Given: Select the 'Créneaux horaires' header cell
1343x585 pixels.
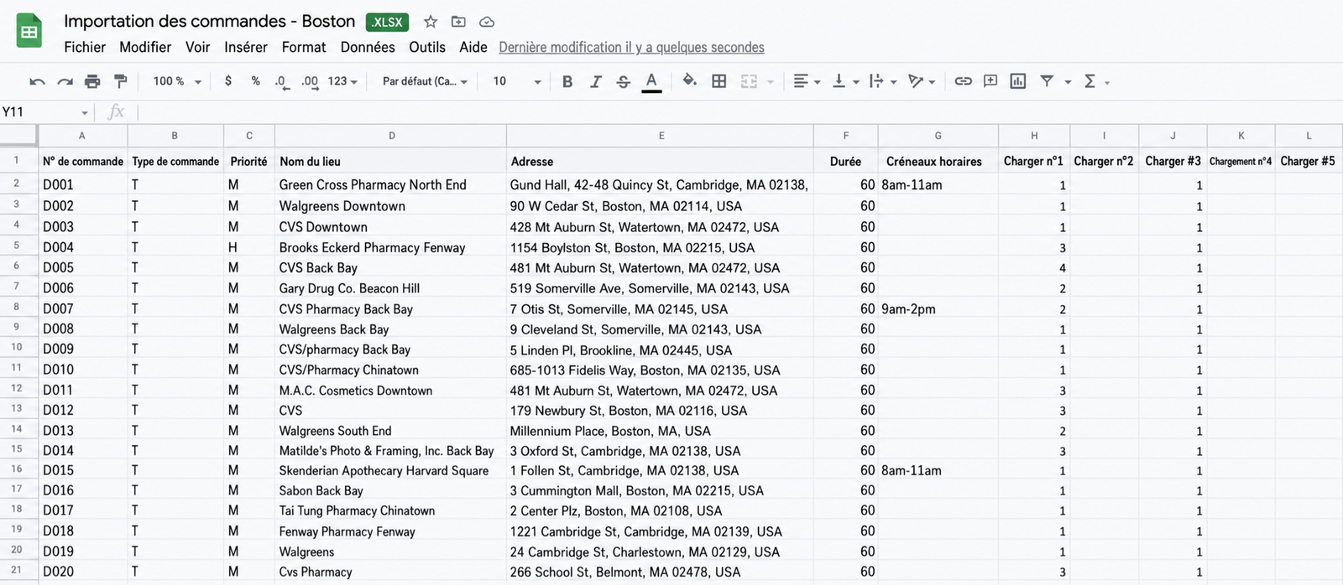Looking at the screenshot, I should (x=938, y=161).
